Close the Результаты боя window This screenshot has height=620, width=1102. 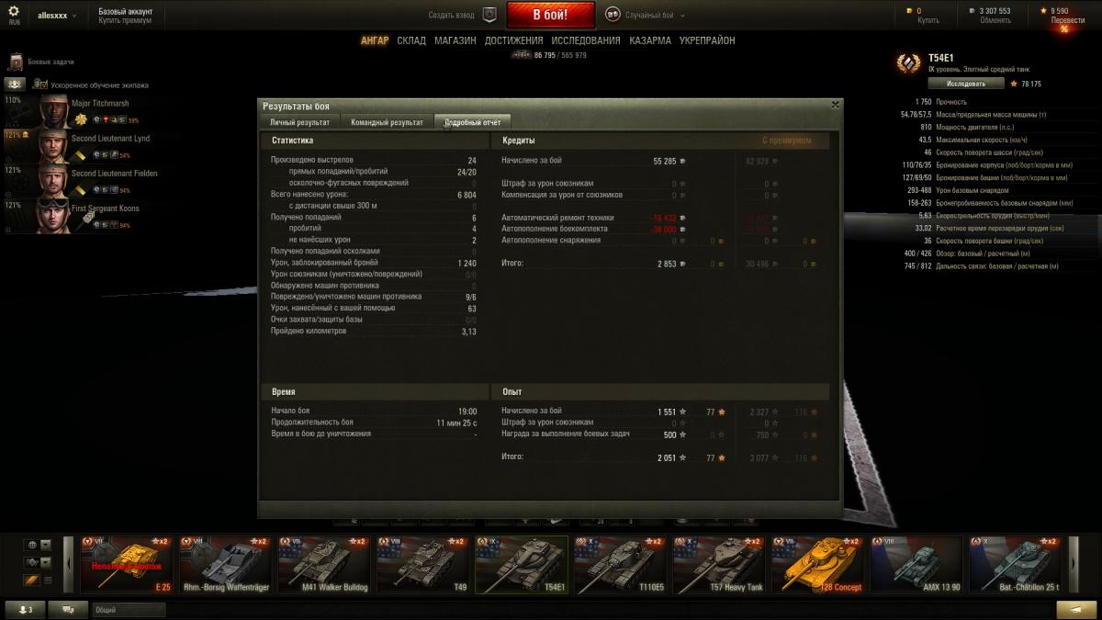pos(835,105)
